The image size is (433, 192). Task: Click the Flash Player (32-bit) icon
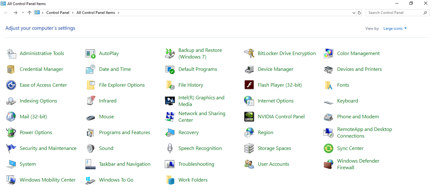[x=249, y=85]
